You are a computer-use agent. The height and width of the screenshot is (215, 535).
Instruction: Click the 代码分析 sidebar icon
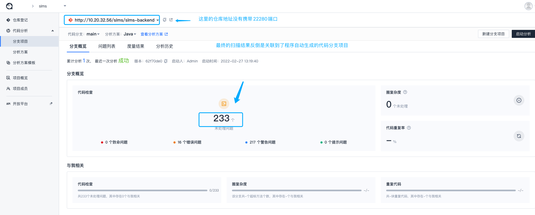[x=8, y=31]
